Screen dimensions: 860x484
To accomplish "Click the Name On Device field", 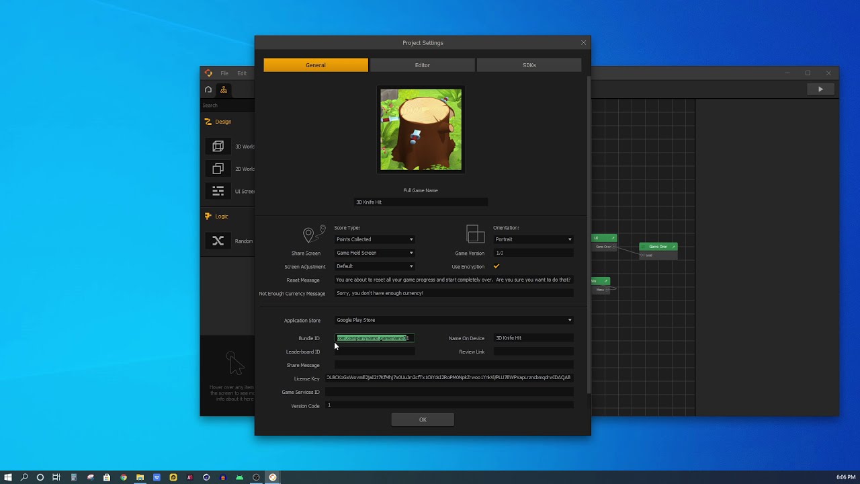I will (533, 338).
